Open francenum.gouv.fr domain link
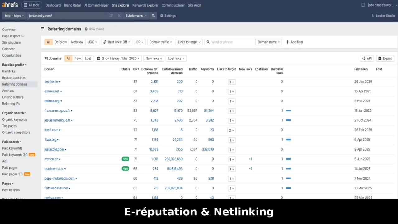The height and width of the screenshot is (224, 398). pyautogui.click(x=57, y=110)
